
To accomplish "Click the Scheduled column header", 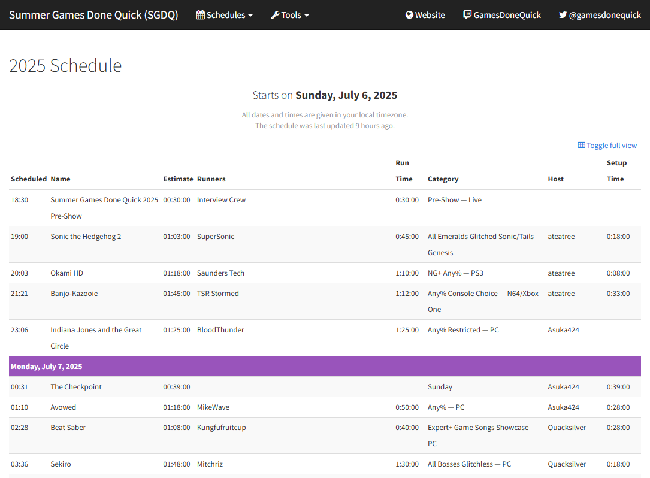I will pos(29,179).
